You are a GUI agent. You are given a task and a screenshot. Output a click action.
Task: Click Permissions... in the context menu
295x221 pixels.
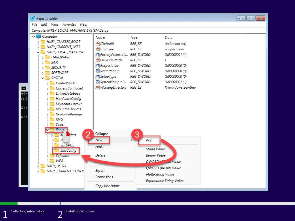tap(105, 177)
